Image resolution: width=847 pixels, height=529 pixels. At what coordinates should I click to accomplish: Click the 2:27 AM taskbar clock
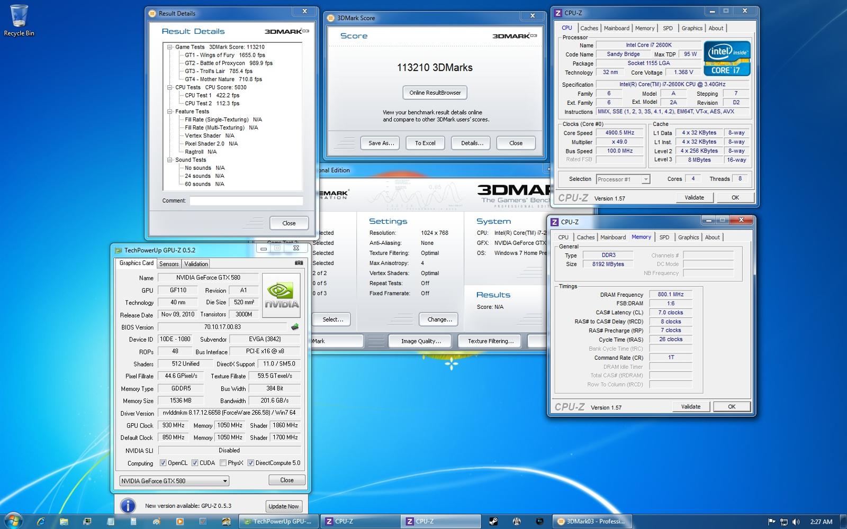[821, 522]
